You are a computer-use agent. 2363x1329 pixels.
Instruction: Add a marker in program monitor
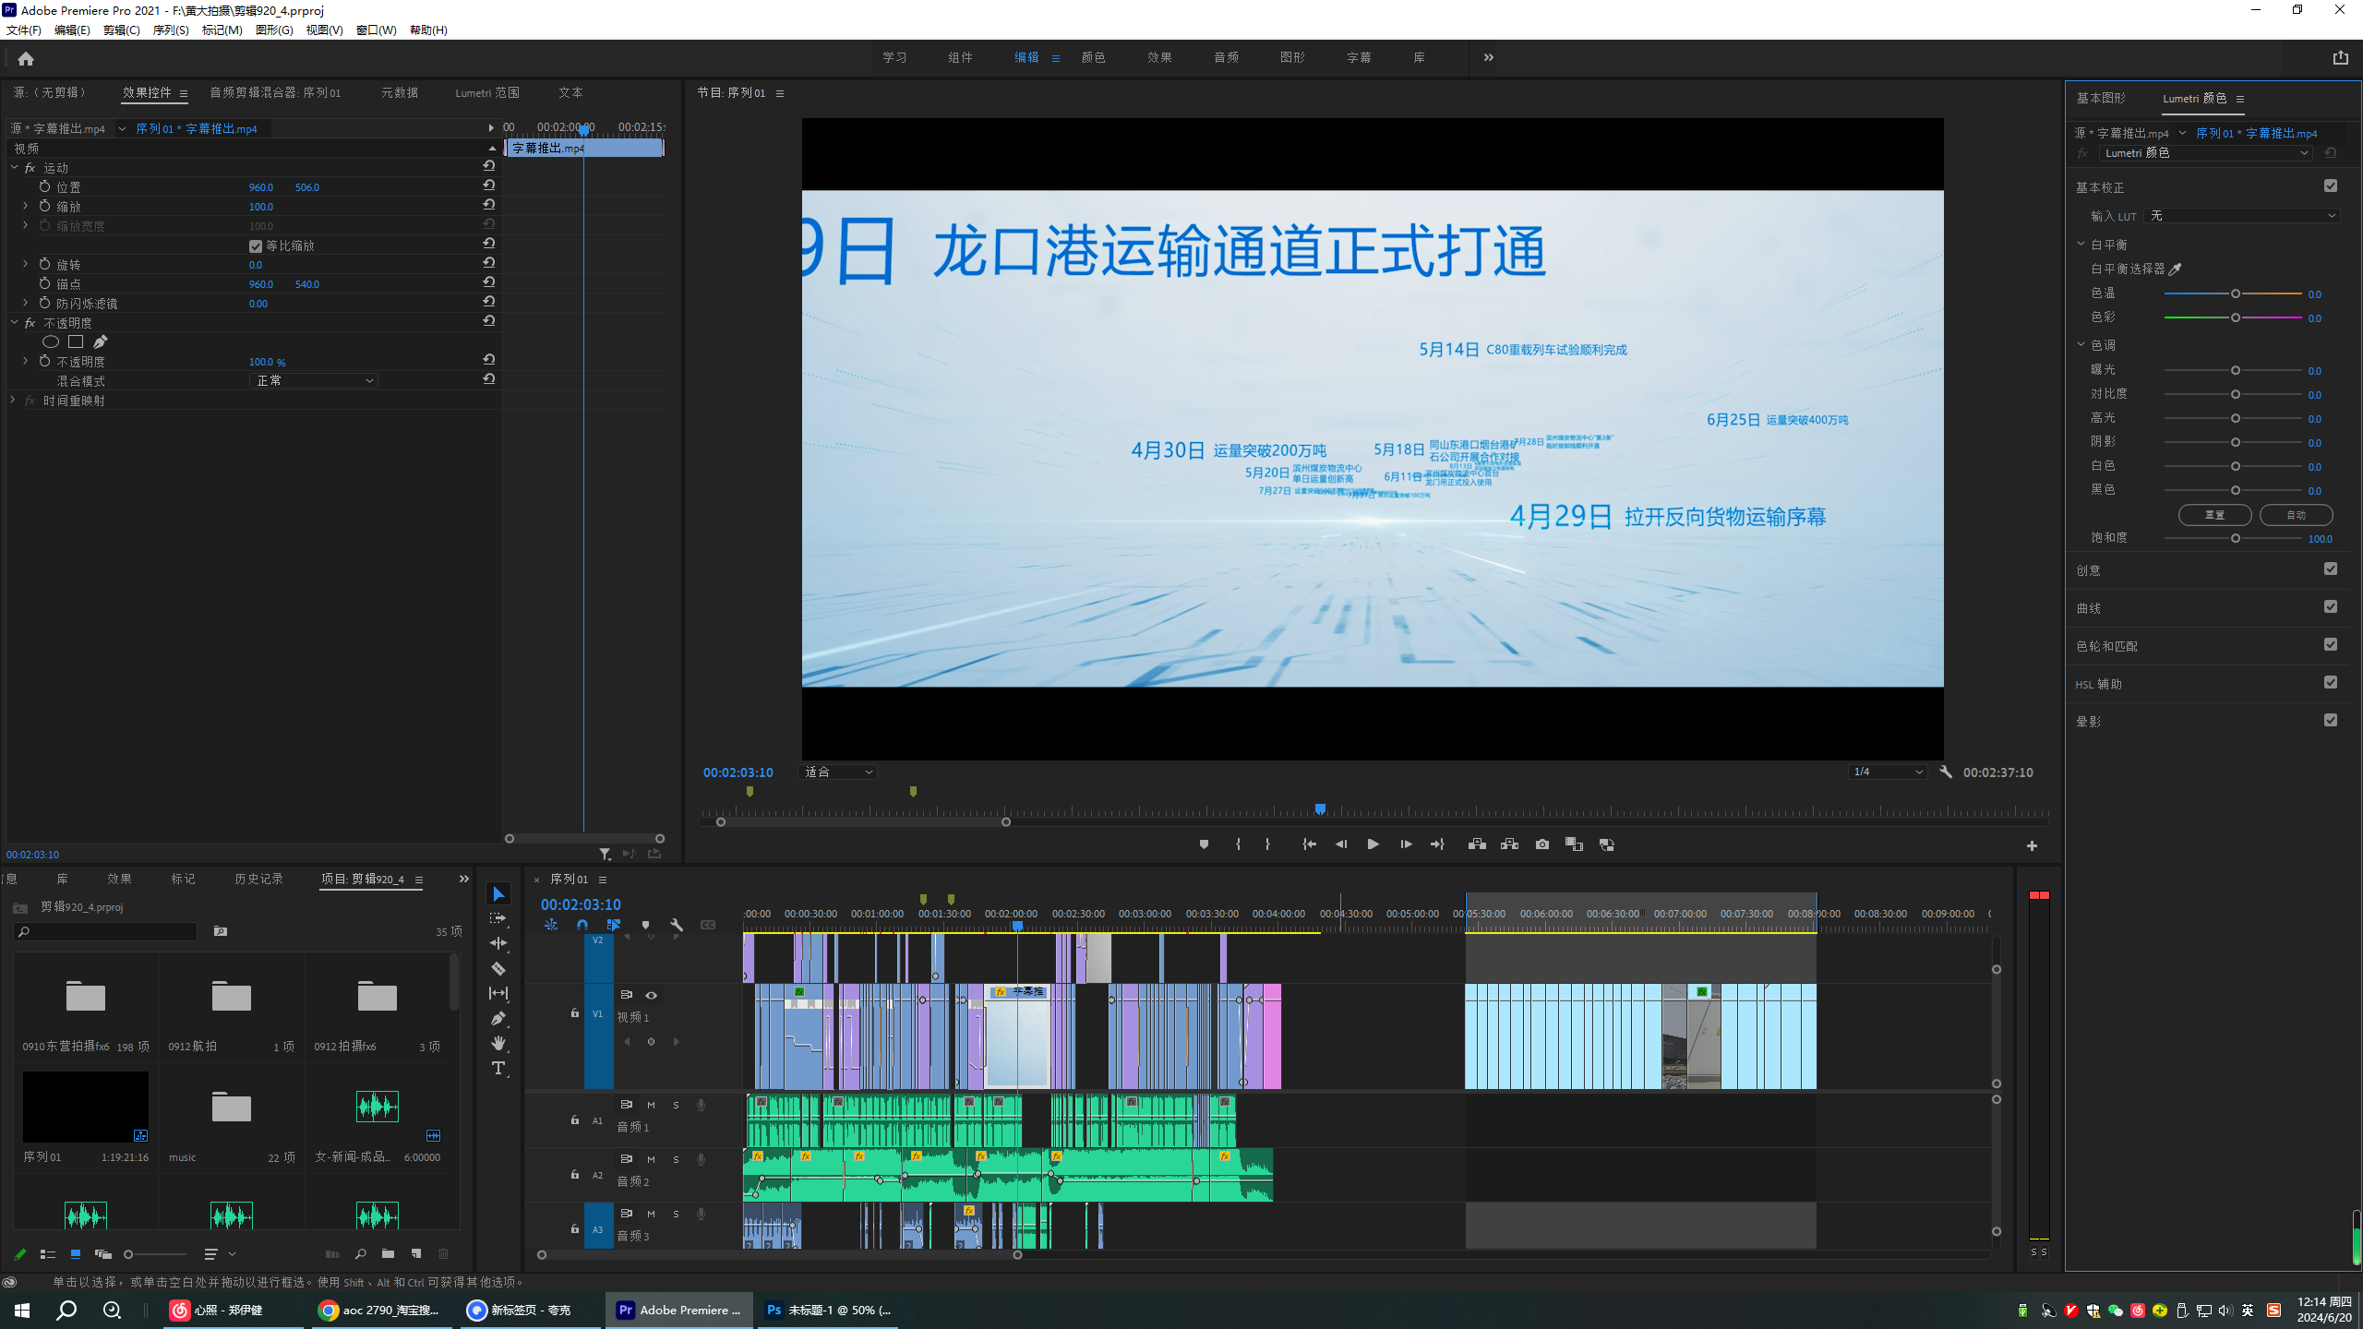click(1204, 844)
